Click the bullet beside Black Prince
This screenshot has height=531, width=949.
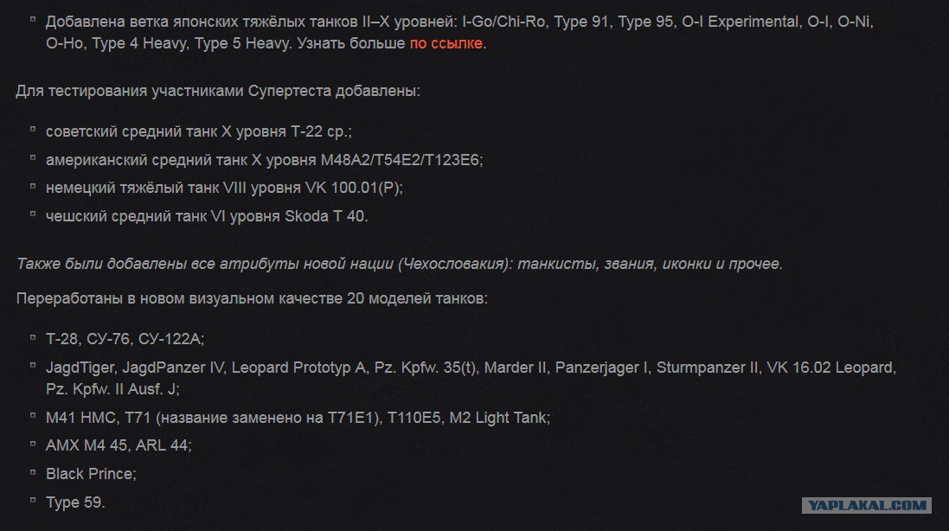coord(33,472)
